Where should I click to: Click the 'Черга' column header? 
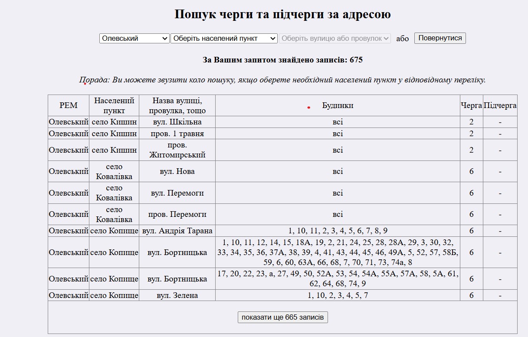pos(471,105)
